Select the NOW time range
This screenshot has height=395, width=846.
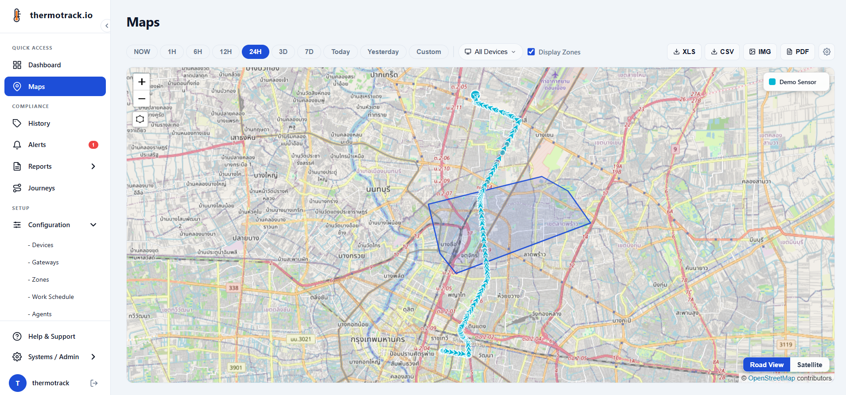(142, 52)
